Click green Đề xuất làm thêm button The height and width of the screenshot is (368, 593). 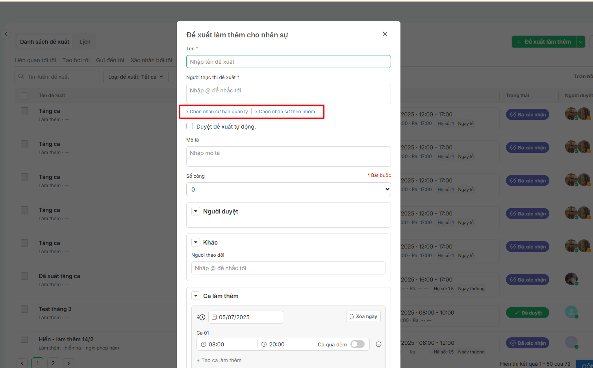(544, 42)
